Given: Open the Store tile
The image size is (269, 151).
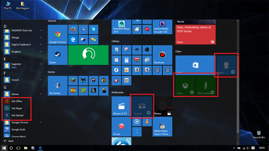Looking at the screenshot, I should 195,65.
